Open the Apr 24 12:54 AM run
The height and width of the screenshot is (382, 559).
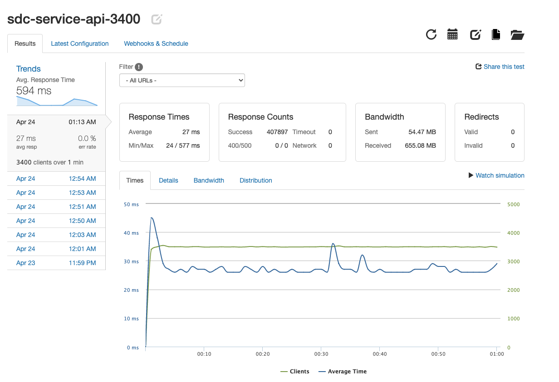coord(56,179)
